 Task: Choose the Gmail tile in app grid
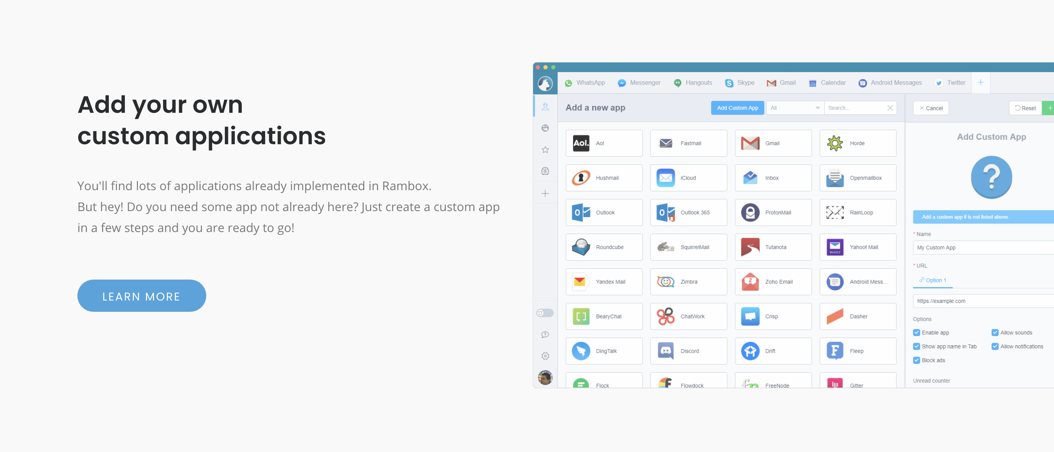(x=773, y=143)
